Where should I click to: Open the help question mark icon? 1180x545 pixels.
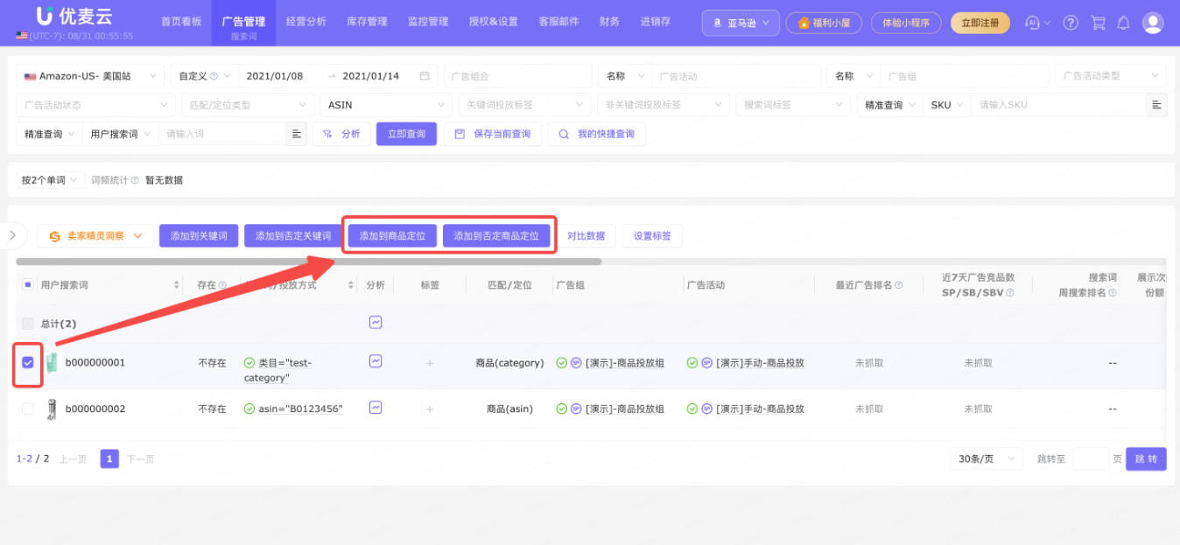coord(1071,23)
